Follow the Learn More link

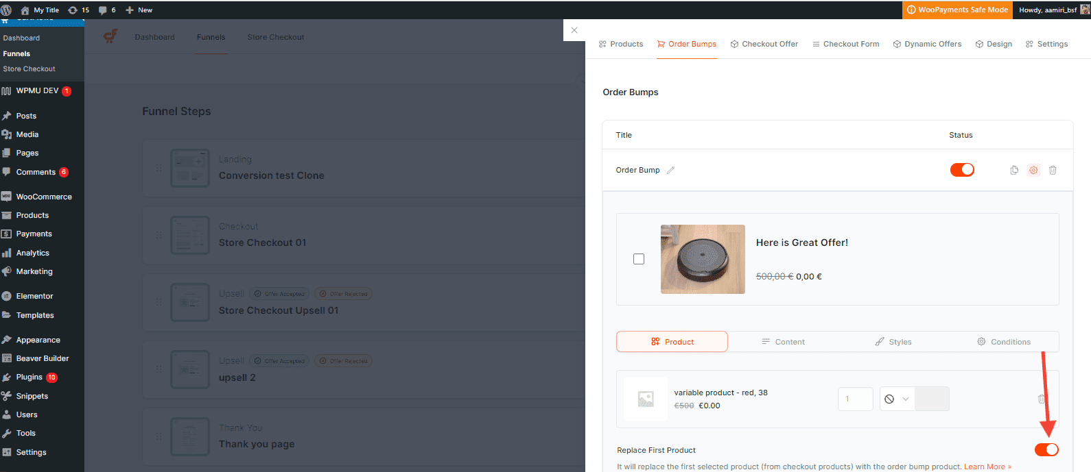click(987, 467)
